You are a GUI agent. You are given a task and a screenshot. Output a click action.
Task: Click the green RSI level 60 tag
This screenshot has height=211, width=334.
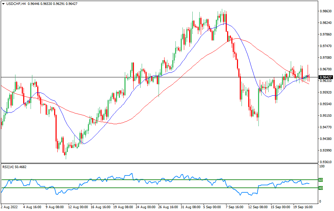coord(320,180)
